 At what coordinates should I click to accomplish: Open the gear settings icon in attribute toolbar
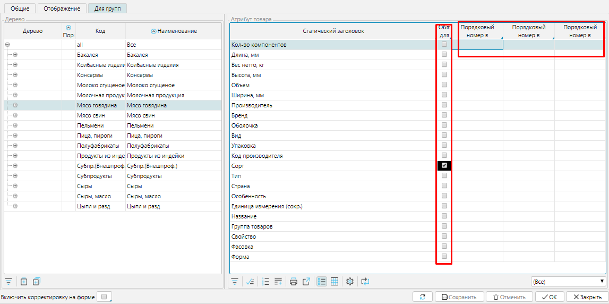(x=349, y=282)
